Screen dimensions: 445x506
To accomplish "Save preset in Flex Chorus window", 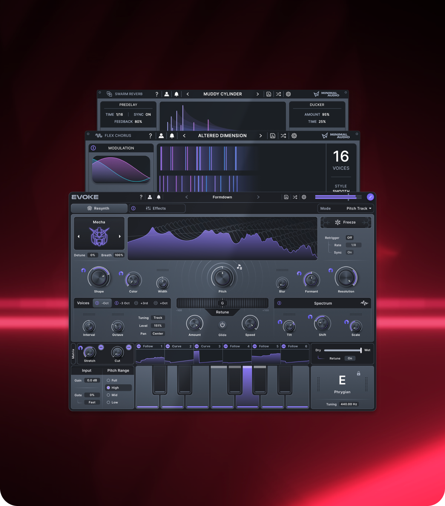I will (x=273, y=136).
